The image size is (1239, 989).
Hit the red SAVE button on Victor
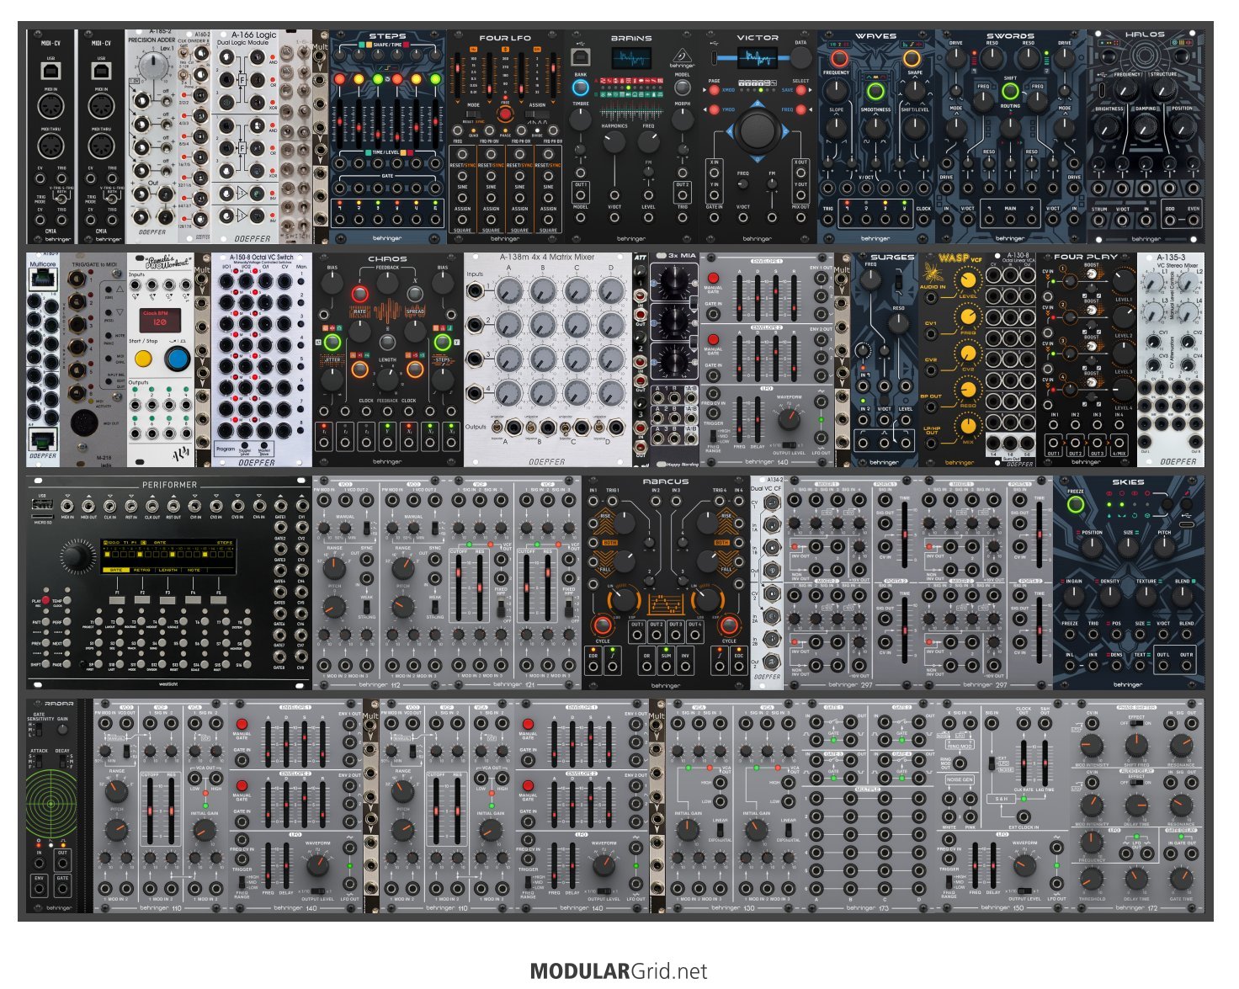(x=800, y=90)
